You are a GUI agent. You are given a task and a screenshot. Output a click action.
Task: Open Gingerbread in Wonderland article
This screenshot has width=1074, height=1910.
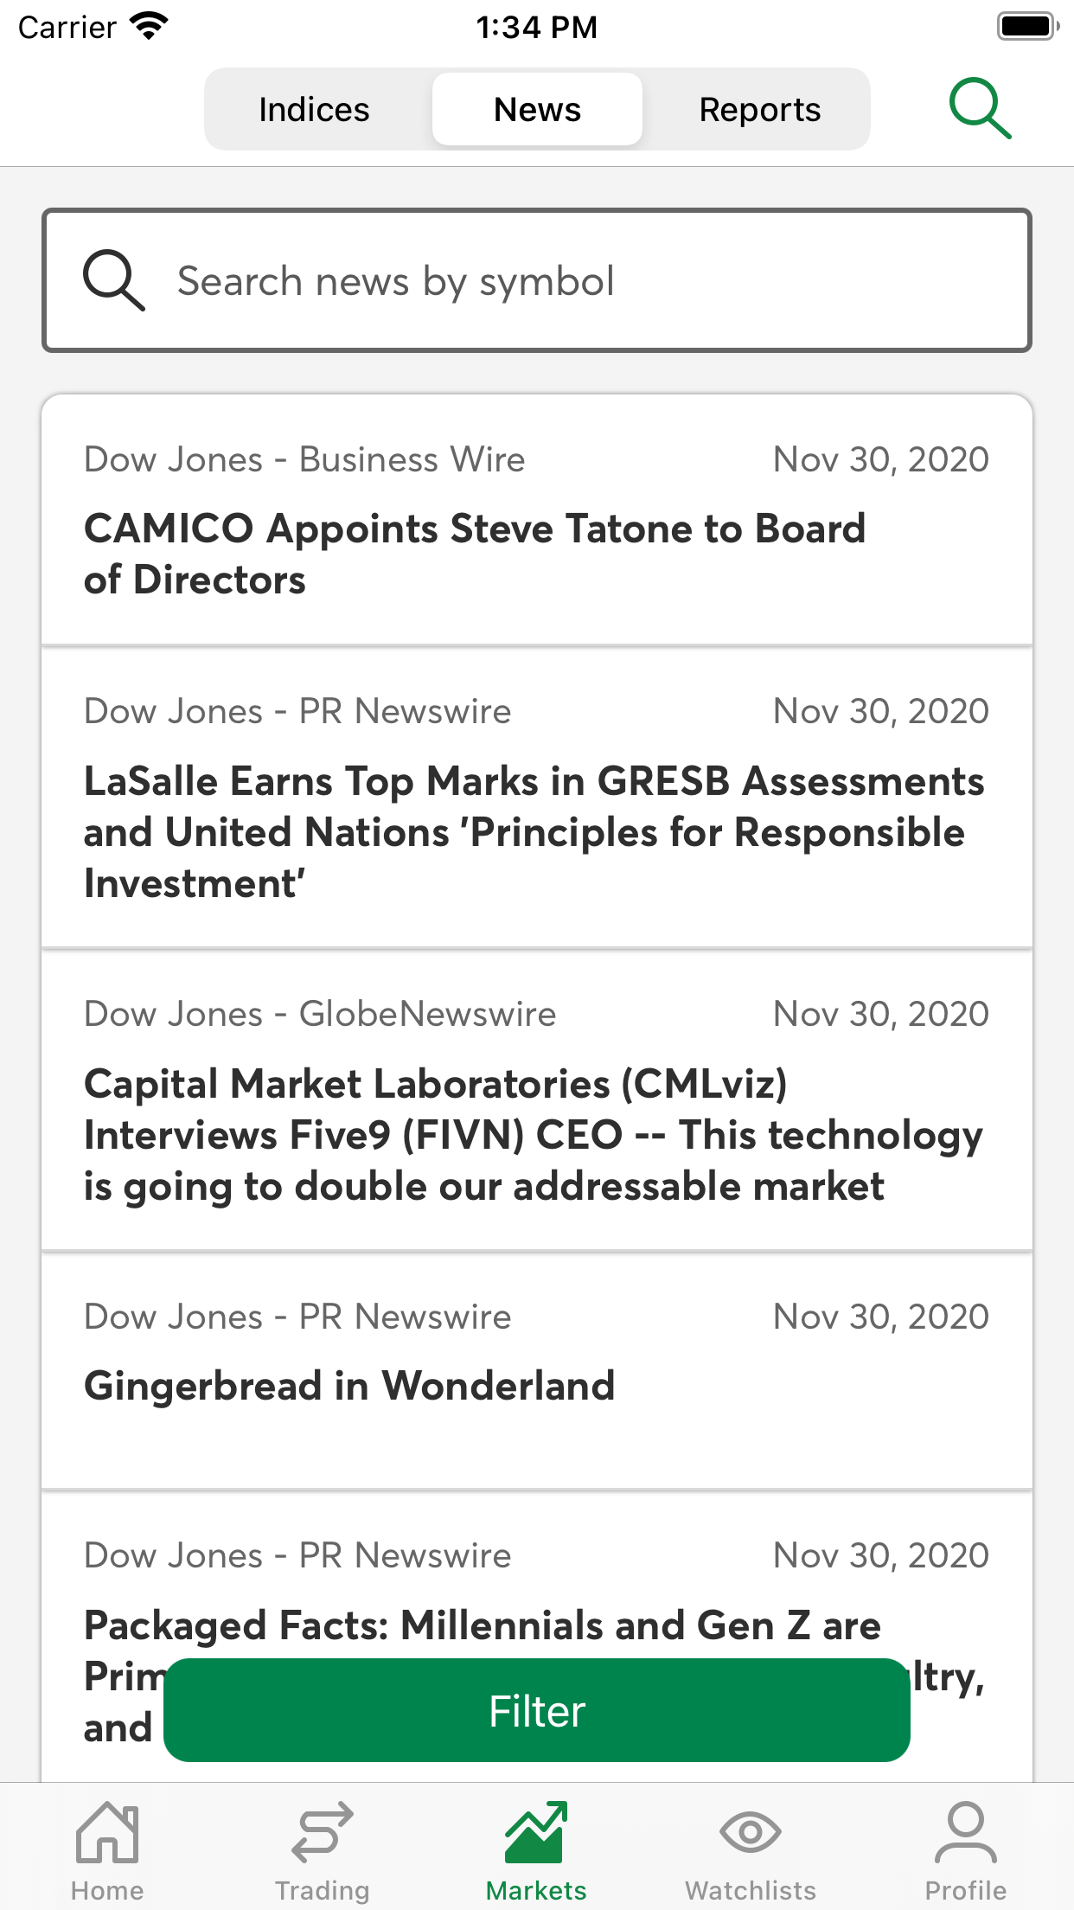(x=349, y=1386)
